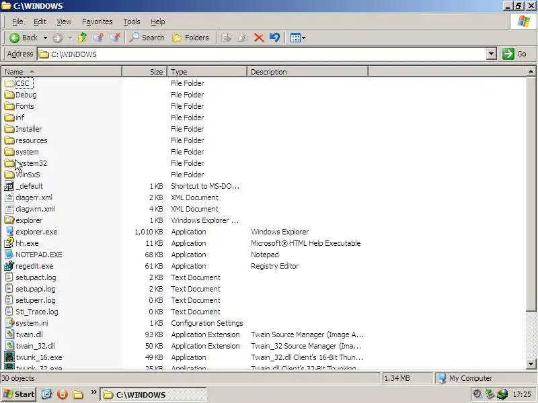This screenshot has width=538, height=403.
Task: Select the diagwrn.xml file name
Action: (x=35, y=209)
